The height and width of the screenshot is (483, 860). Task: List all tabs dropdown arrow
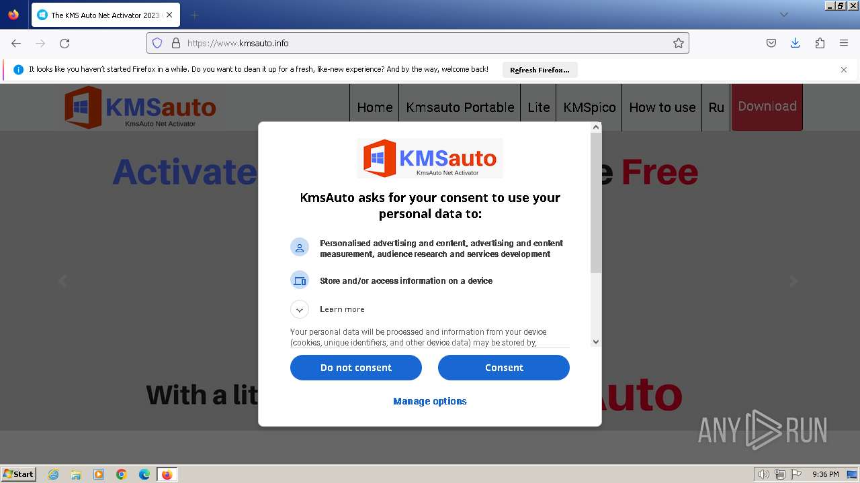783,15
